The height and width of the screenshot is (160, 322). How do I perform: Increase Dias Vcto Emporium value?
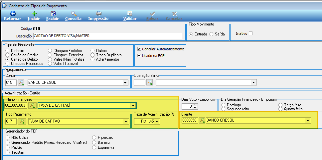(x=195, y=105)
